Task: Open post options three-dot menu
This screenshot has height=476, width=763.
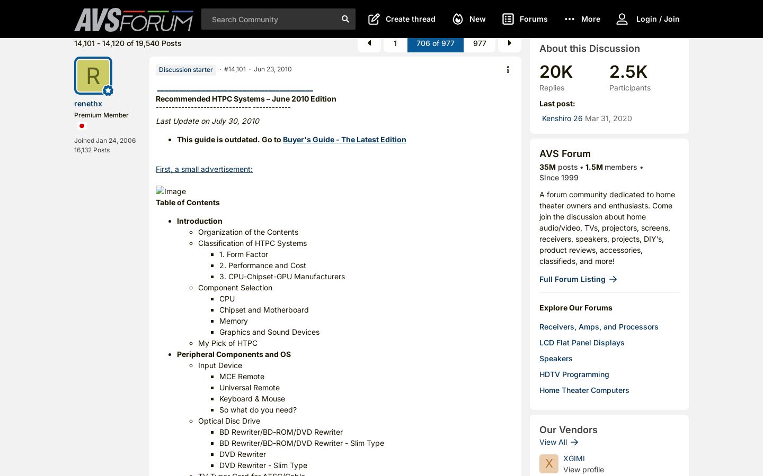Action: pos(508,70)
